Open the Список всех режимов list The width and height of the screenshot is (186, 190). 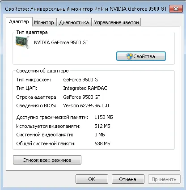47,160
